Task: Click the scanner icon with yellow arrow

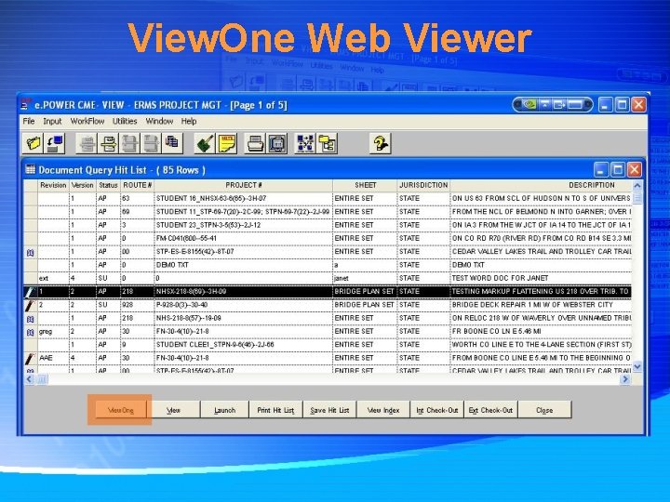Action: pyautogui.click(x=109, y=143)
